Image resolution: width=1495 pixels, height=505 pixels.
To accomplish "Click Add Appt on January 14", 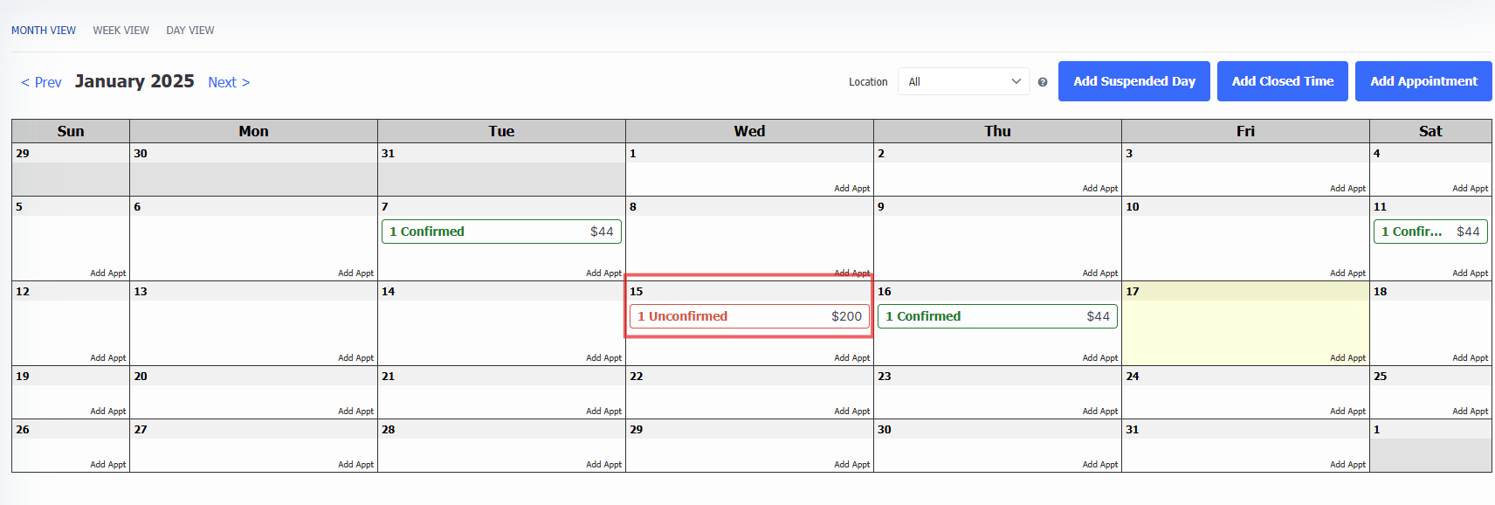I will coord(603,358).
